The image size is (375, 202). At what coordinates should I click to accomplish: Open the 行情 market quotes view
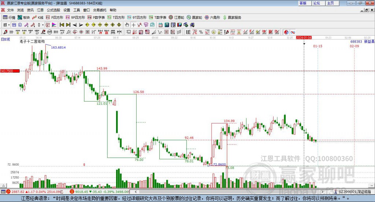pyautogui.click(x=9, y=18)
